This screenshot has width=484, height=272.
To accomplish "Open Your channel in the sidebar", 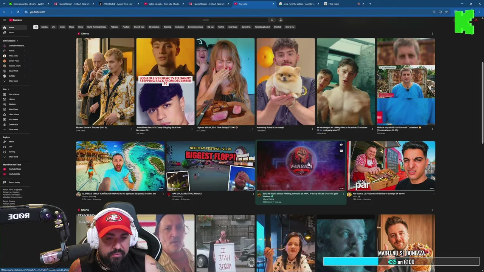I will (14, 94).
